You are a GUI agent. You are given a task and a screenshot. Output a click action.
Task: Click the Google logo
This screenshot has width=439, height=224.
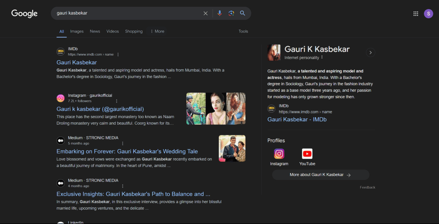click(x=24, y=13)
